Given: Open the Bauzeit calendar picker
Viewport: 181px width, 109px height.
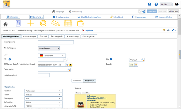Looking at the screenshot, I should pyautogui.click(x=136, y=65).
